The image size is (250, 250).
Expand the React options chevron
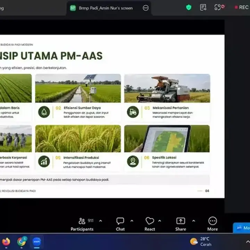click(x=160, y=221)
